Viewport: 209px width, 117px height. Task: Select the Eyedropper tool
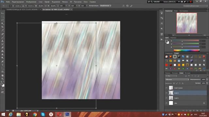click(x=2, y=31)
